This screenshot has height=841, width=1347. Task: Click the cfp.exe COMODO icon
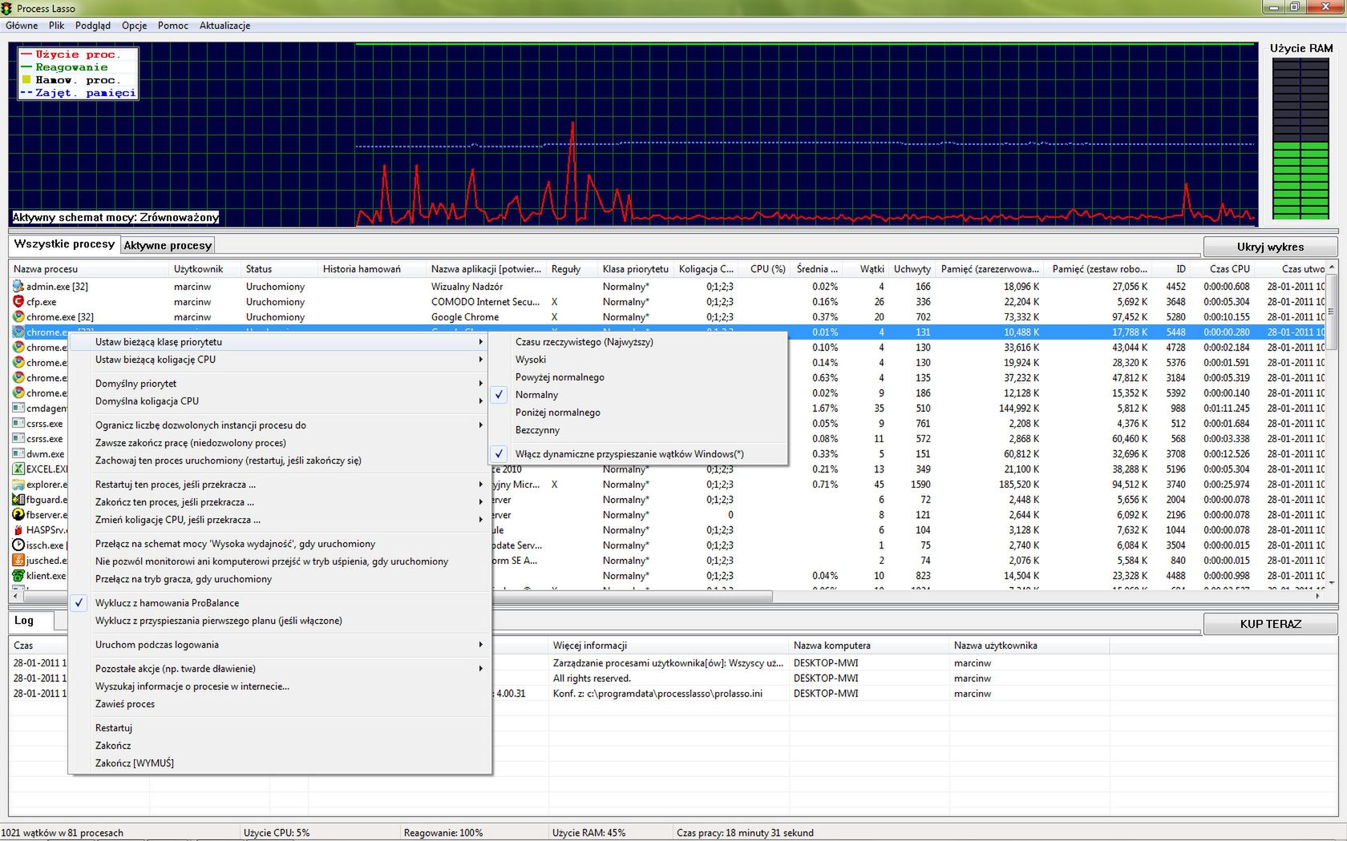point(18,302)
